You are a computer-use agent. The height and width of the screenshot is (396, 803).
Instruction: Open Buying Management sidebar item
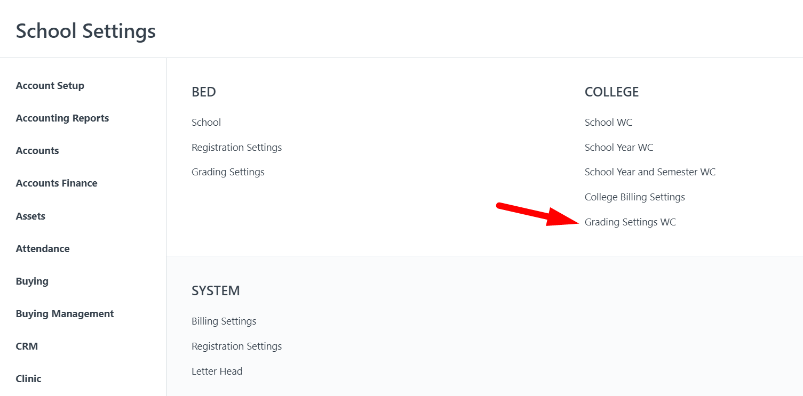[x=65, y=313]
